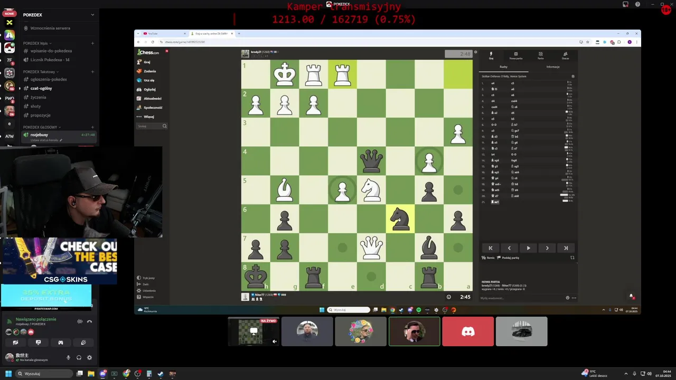Offer a draw with Remis button
Screen dimensions: 676x380
[x=487, y=258]
